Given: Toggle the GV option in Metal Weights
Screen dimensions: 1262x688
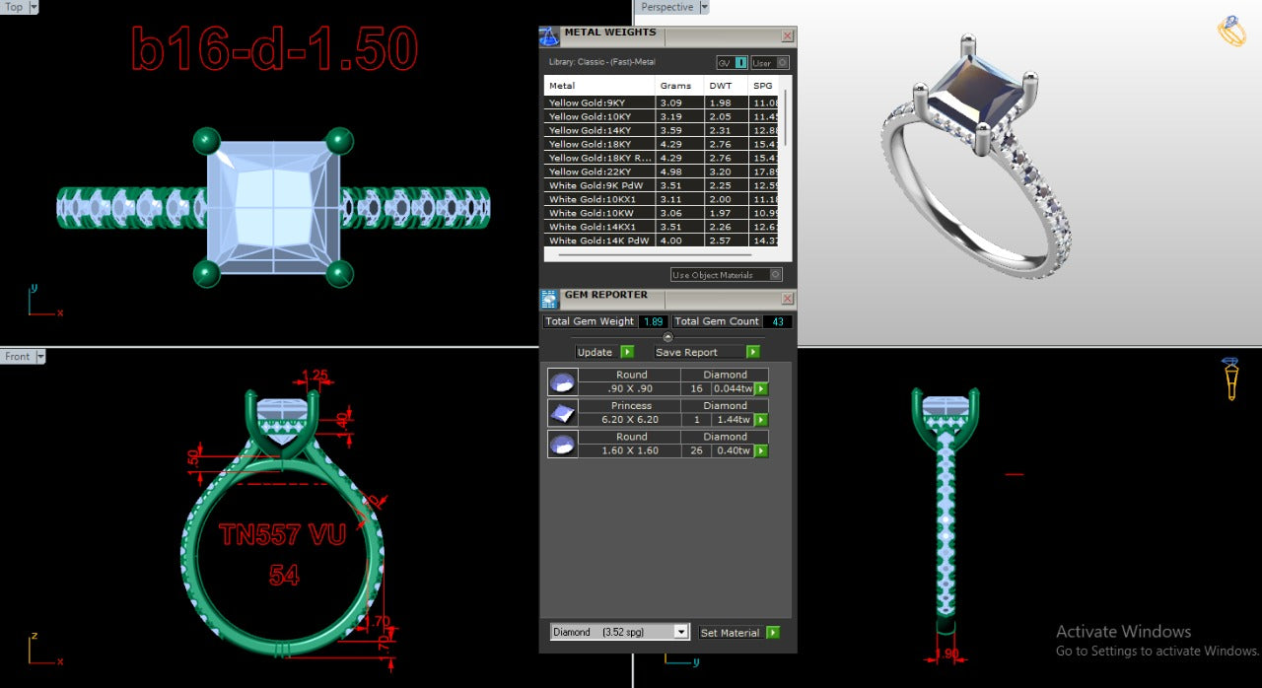Looking at the screenshot, I should pyautogui.click(x=733, y=63).
